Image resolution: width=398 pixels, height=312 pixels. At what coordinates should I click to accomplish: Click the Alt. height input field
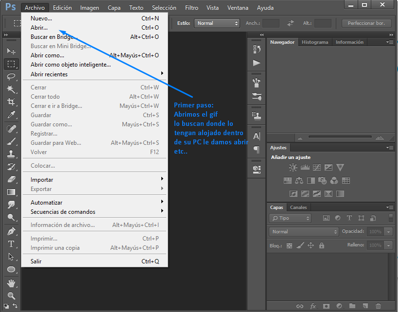tap(323, 23)
